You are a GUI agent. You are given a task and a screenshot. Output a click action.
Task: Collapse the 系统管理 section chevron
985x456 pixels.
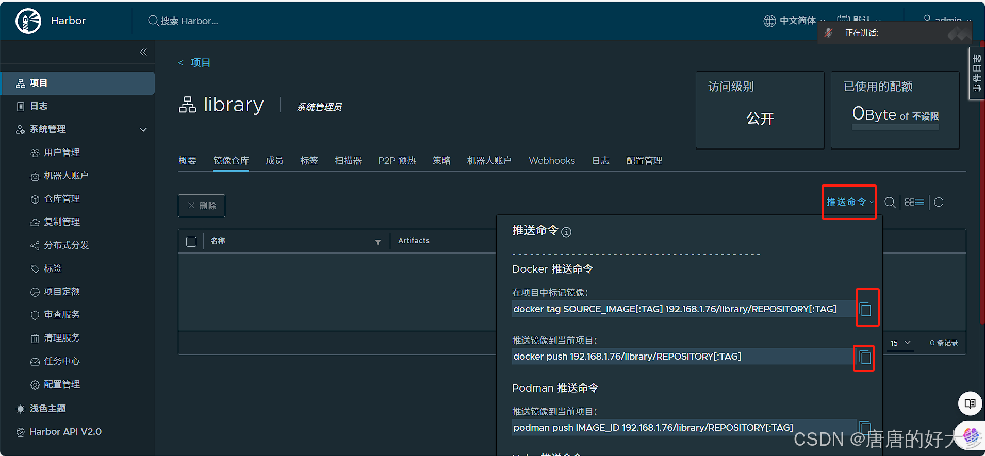pyautogui.click(x=143, y=129)
